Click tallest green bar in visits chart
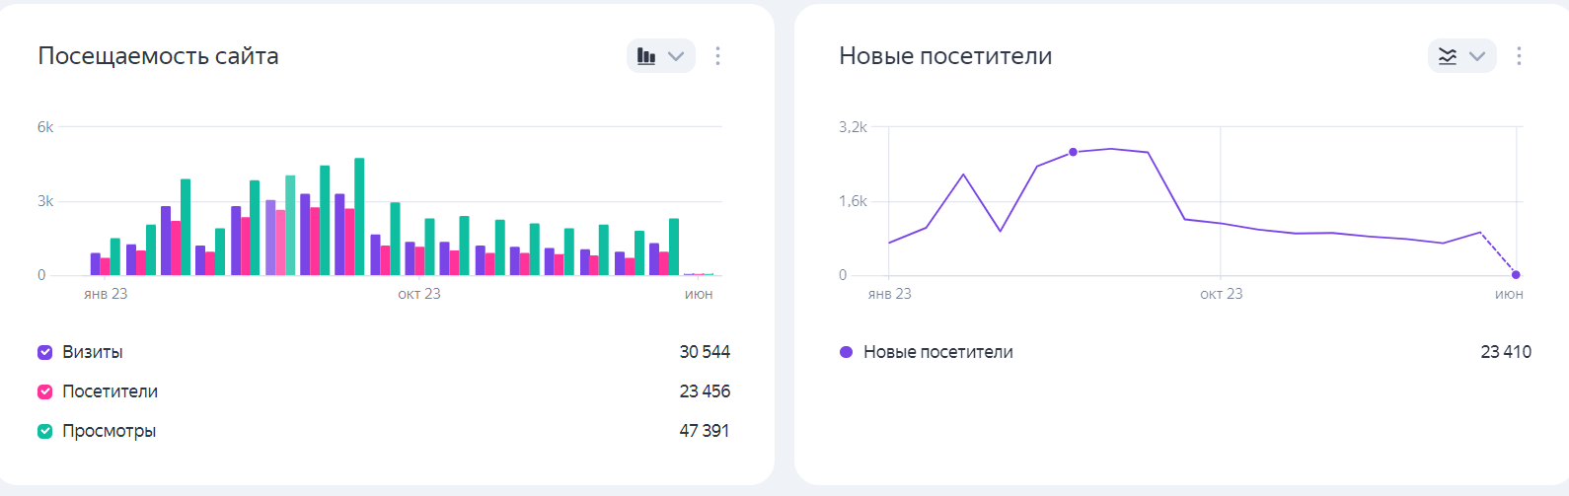 click(359, 217)
